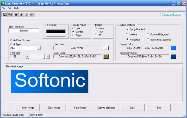Open the File menu

click(x=3, y=8)
